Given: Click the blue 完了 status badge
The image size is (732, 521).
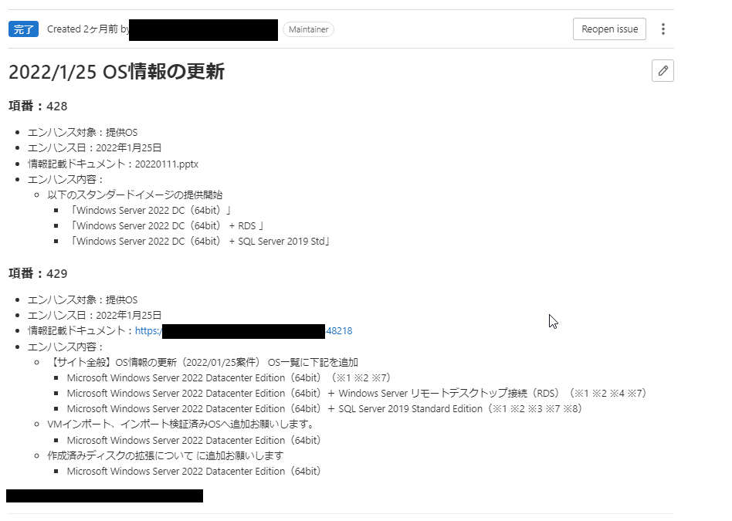Looking at the screenshot, I should pyautogui.click(x=23, y=29).
